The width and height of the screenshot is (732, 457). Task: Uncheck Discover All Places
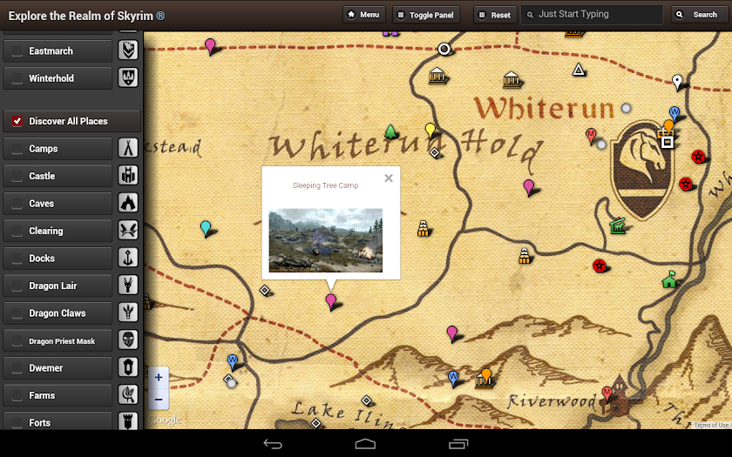(17, 121)
